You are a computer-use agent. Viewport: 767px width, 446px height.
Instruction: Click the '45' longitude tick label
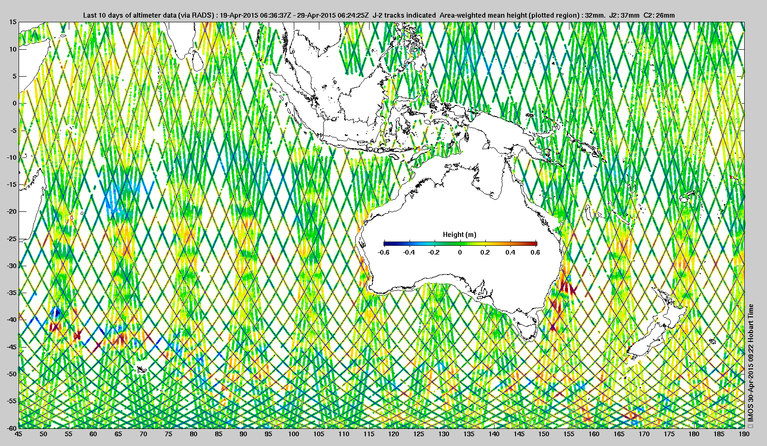pos(18,434)
